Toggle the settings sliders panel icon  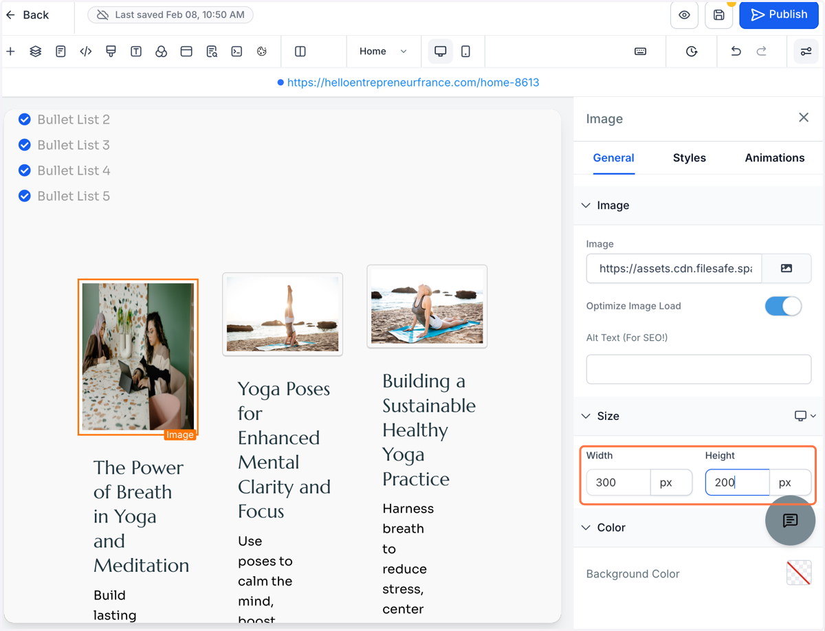[x=806, y=52]
